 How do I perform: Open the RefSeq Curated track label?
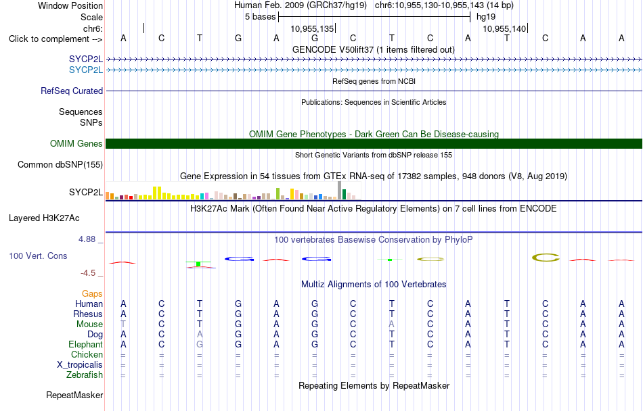pyautogui.click(x=71, y=91)
